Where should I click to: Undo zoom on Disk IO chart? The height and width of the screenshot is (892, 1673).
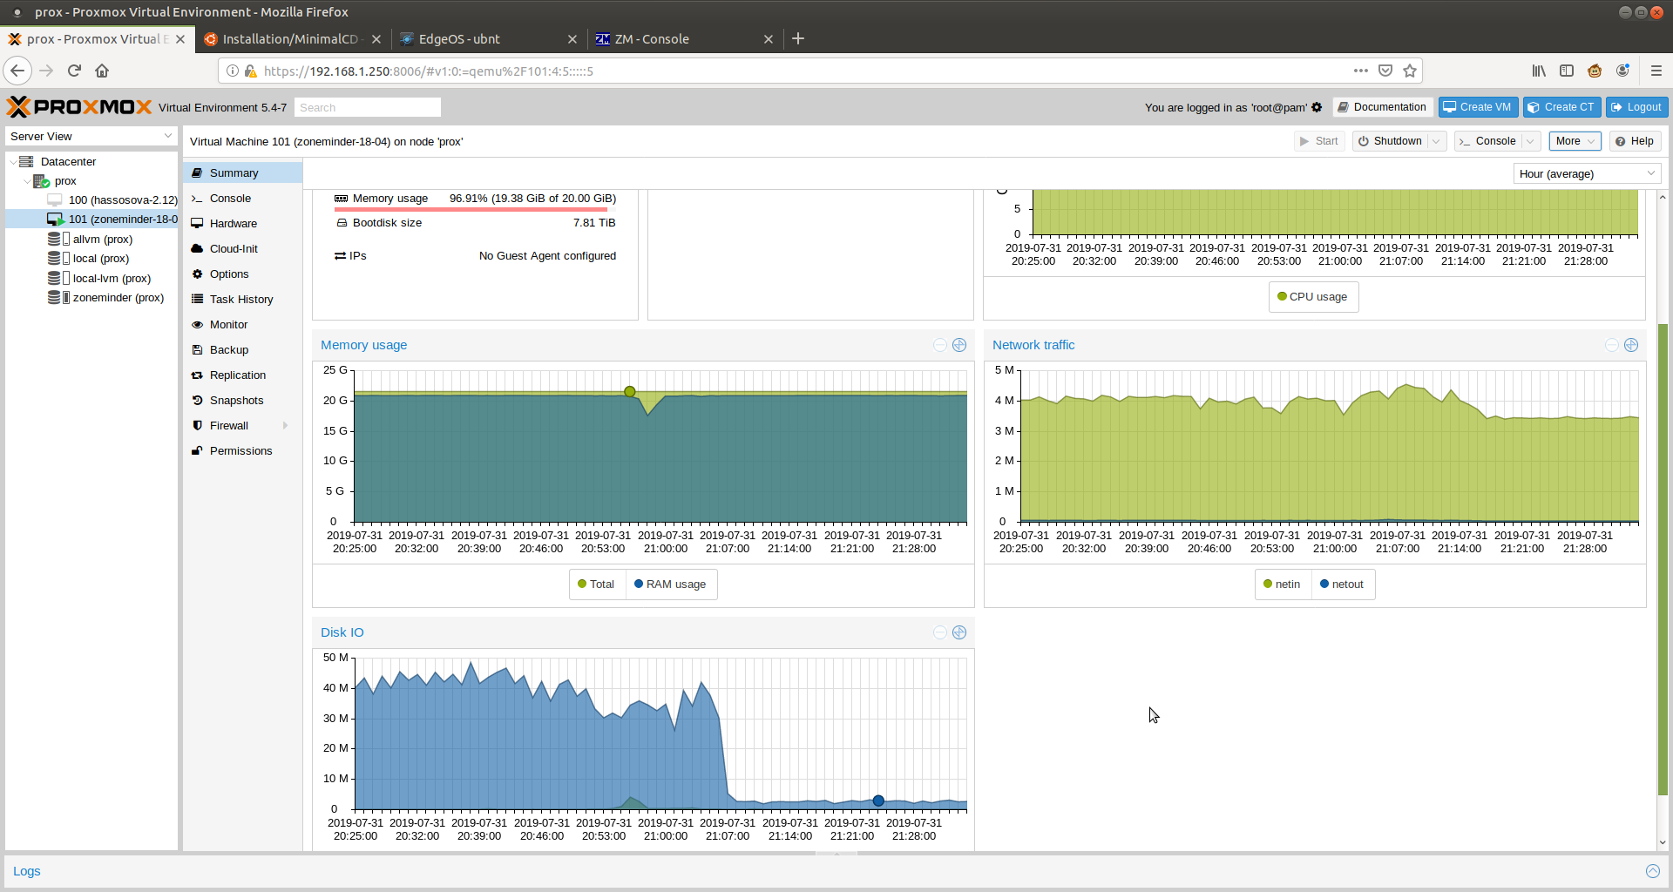pyautogui.click(x=940, y=632)
